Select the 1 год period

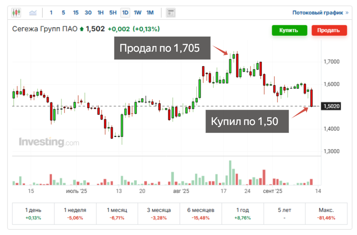pos(243,214)
